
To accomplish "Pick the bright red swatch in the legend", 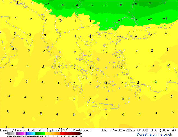I will 61,133.
